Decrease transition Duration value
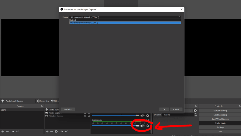This screenshot has width=241, height=136. pyautogui.click(x=196, y=116)
